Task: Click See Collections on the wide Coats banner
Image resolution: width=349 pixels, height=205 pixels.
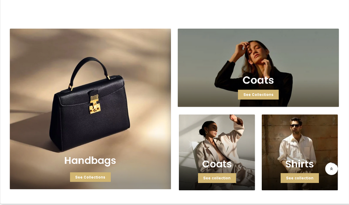Action: coord(258,94)
